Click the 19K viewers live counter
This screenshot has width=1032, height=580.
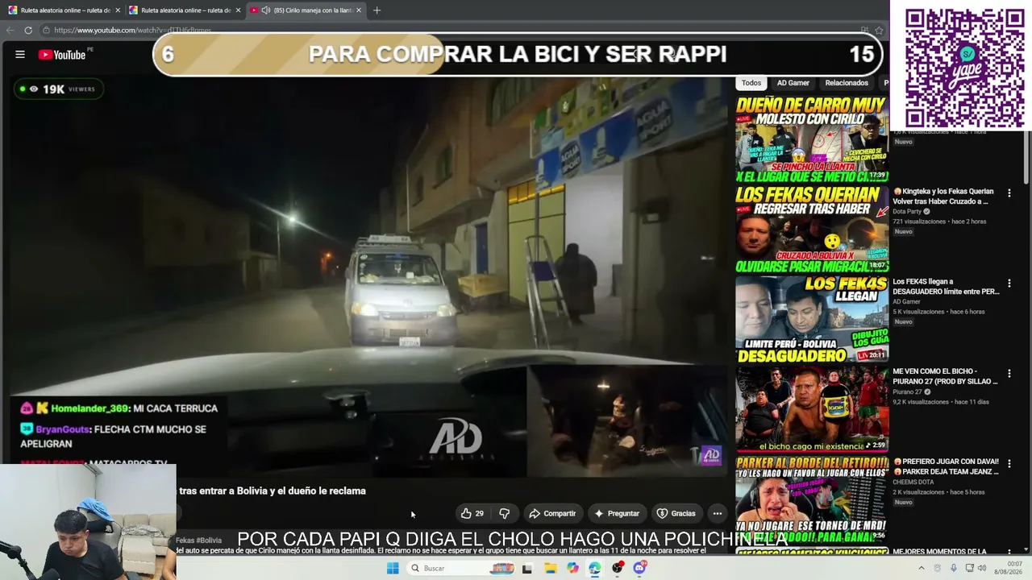[x=58, y=89]
